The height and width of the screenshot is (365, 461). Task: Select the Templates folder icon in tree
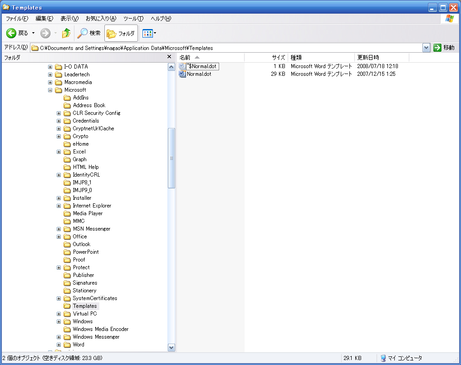click(x=67, y=306)
